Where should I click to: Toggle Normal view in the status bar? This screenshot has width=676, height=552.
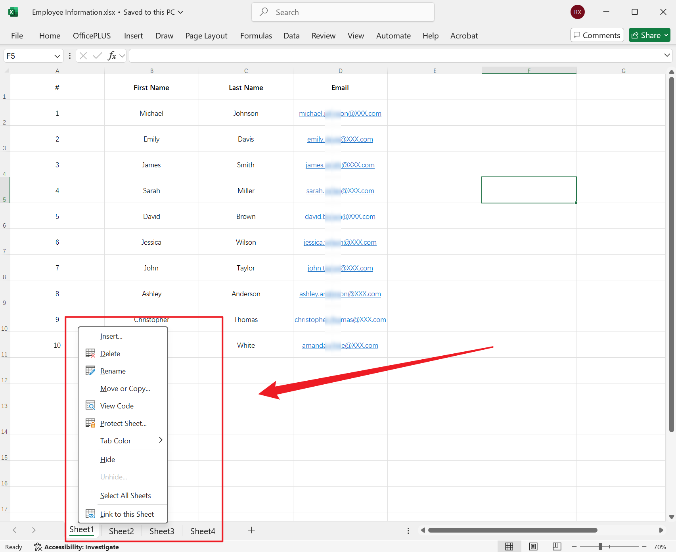click(509, 546)
